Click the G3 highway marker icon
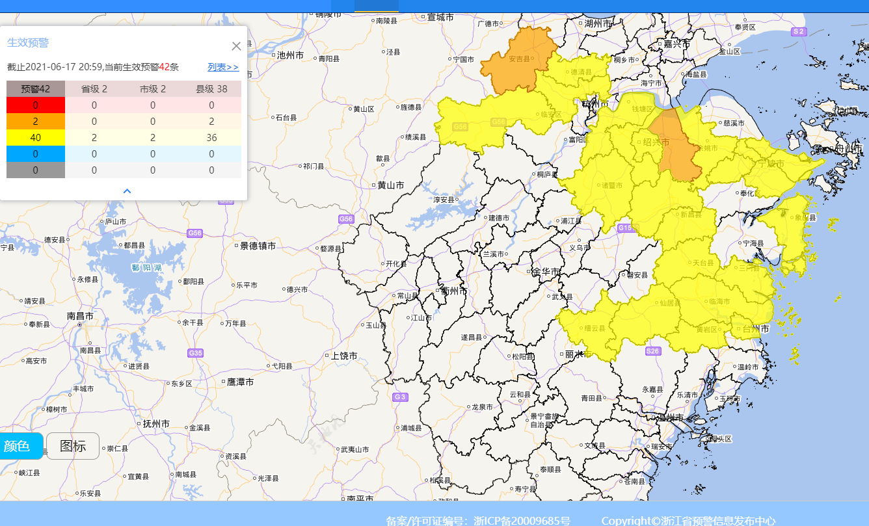Viewport: 869px width, 526px height. 400,397
